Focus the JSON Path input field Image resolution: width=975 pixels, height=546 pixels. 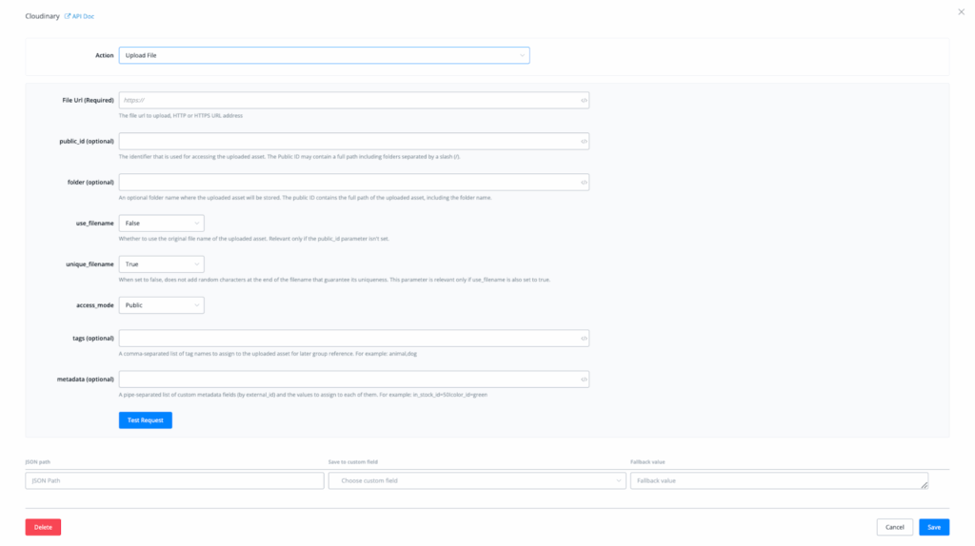tap(174, 481)
